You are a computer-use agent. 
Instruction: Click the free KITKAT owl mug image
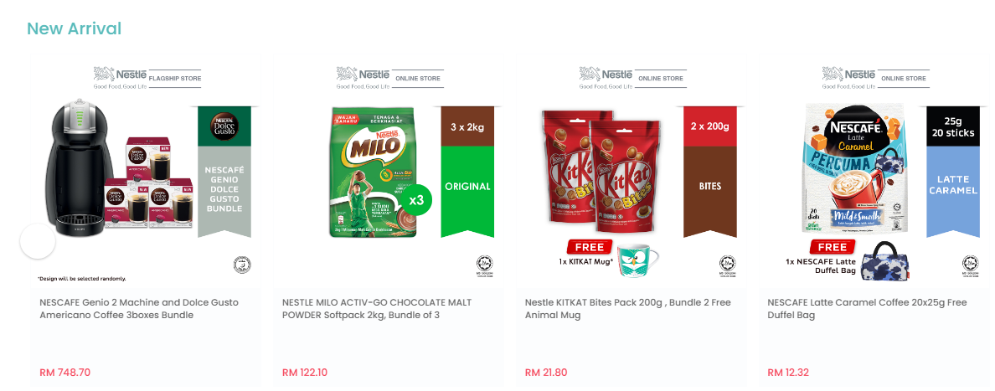pyautogui.click(x=638, y=259)
